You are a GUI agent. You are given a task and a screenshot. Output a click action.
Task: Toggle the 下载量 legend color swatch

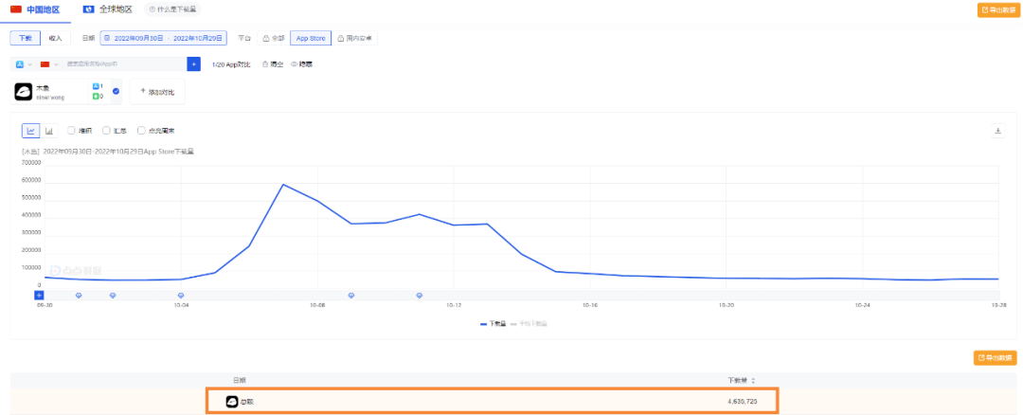pyautogui.click(x=484, y=323)
